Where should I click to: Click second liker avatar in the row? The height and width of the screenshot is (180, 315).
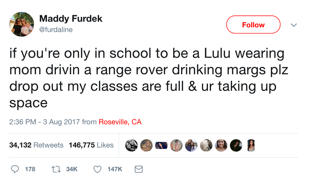146,145
